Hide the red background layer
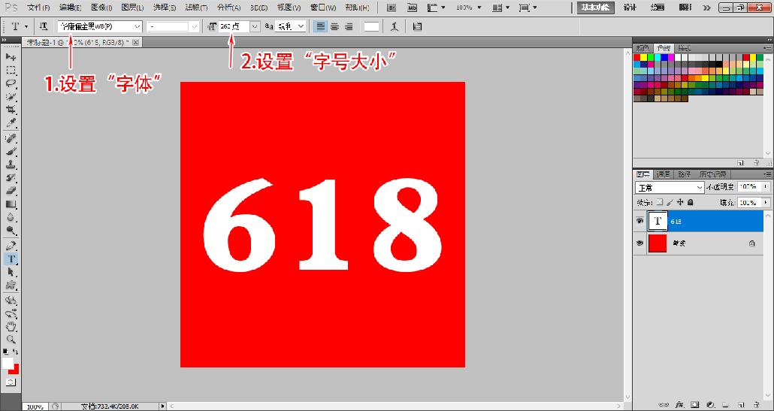The width and height of the screenshot is (774, 411). point(639,243)
